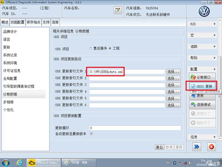This screenshot has width=222, height=167.
Task: Switch to 无标题 - 画图 Paint taskbar item
Action: 79,163
